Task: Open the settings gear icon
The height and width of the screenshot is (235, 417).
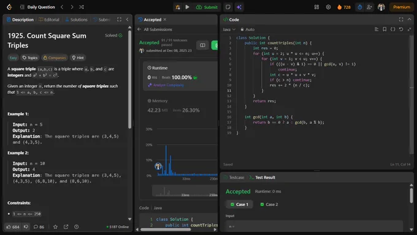Action: (328, 7)
